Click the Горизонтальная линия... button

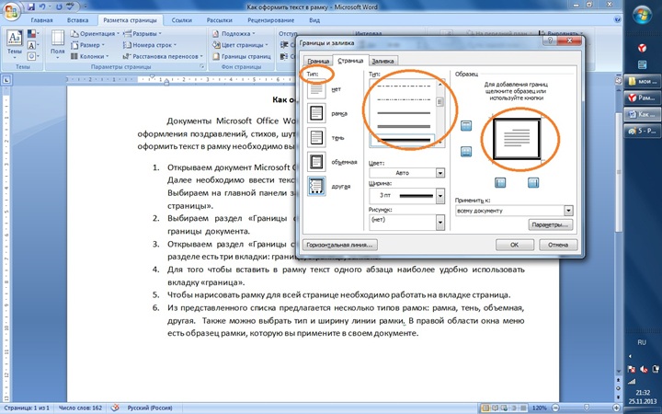click(340, 245)
